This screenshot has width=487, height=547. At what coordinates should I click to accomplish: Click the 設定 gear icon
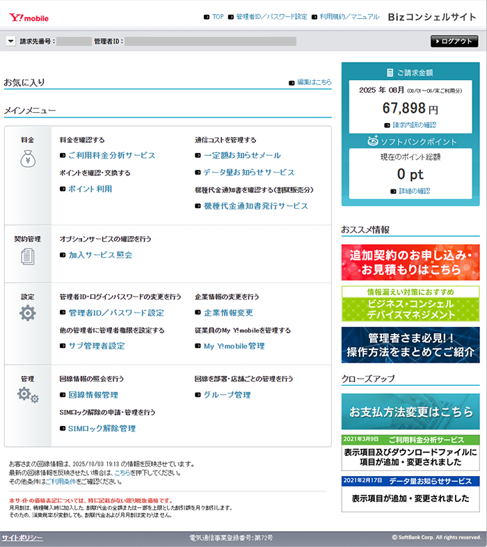27,313
